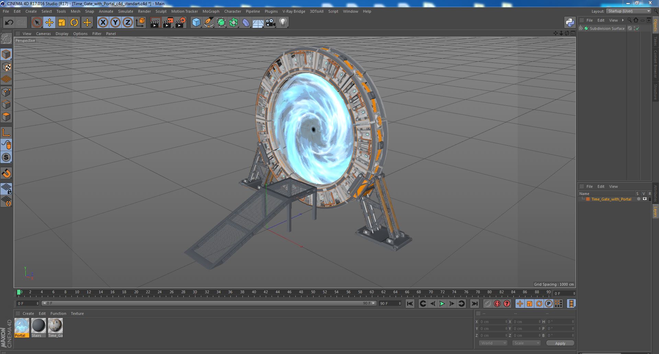Image resolution: width=659 pixels, height=354 pixels.
Task: Toggle Subdivision Surface enabled checkmark
Action: (638, 28)
